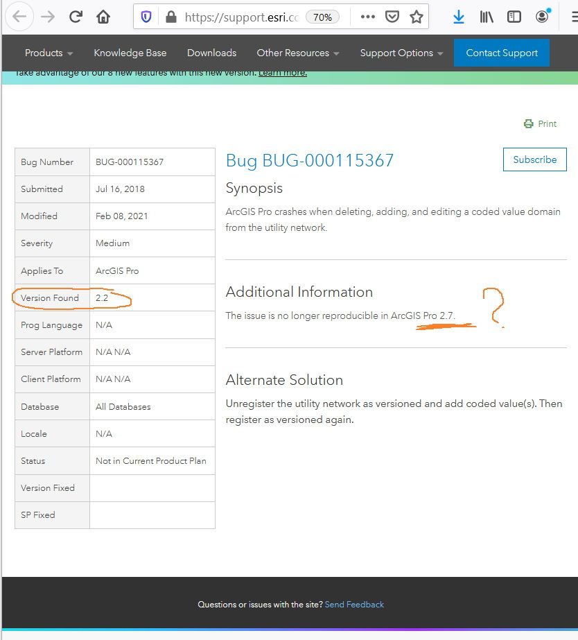This screenshot has height=640, width=578.
Task: Click the Prog Language label
Action: [51, 325]
